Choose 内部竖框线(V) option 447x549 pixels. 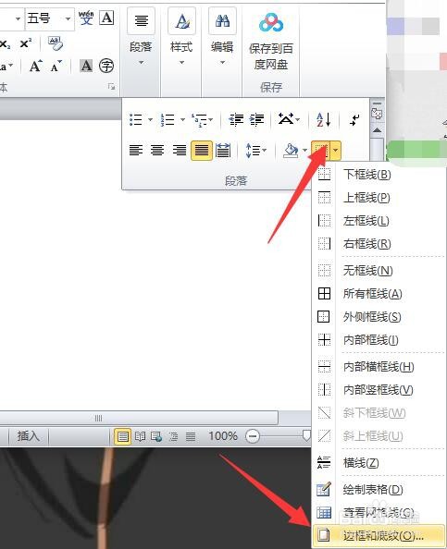(379, 390)
